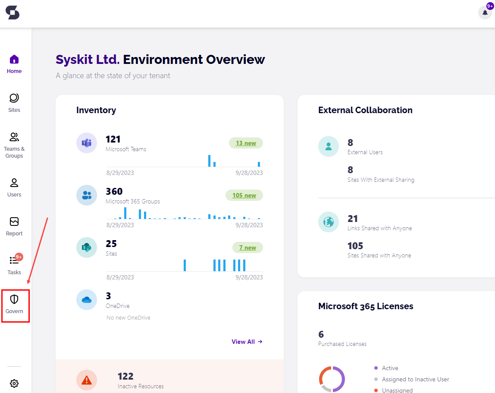Viewport: 495px width, 393px height.
Task: Click the globe icon for shared links
Action: [x=329, y=222]
